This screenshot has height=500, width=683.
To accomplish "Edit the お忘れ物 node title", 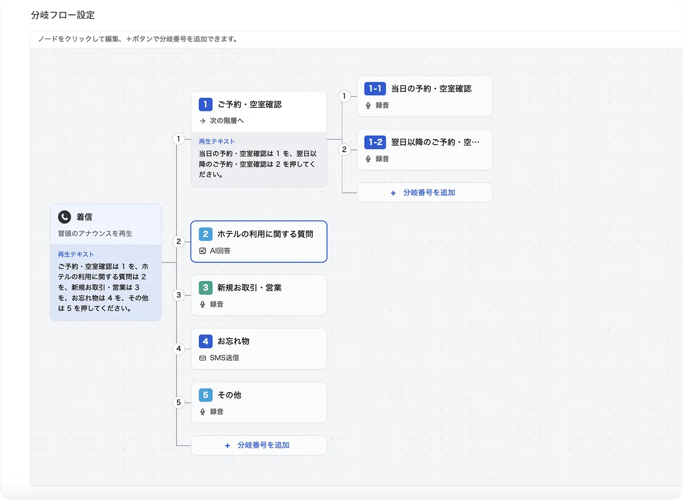I will pyautogui.click(x=234, y=341).
